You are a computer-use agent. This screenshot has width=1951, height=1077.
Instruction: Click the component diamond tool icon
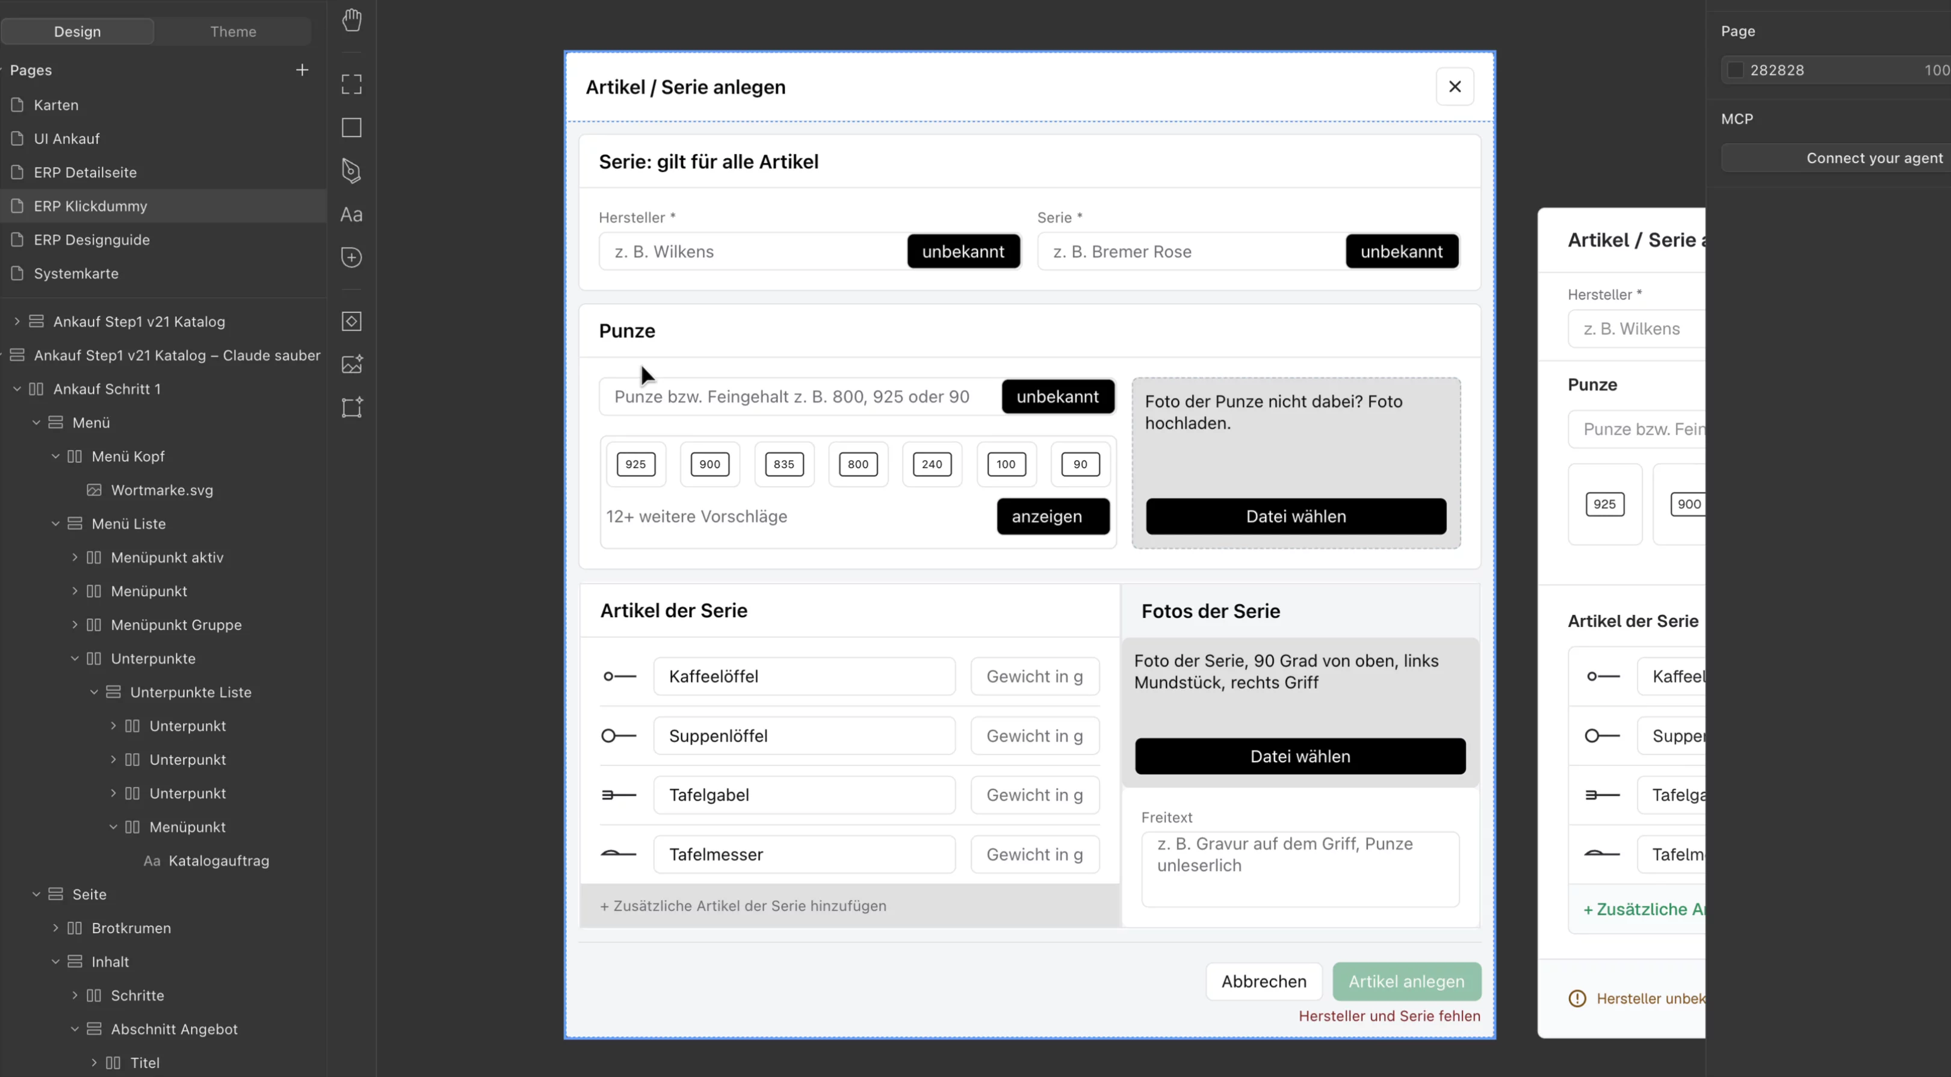(351, 321)
